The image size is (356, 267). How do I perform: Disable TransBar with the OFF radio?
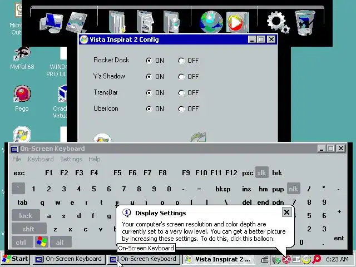[181, 93]
